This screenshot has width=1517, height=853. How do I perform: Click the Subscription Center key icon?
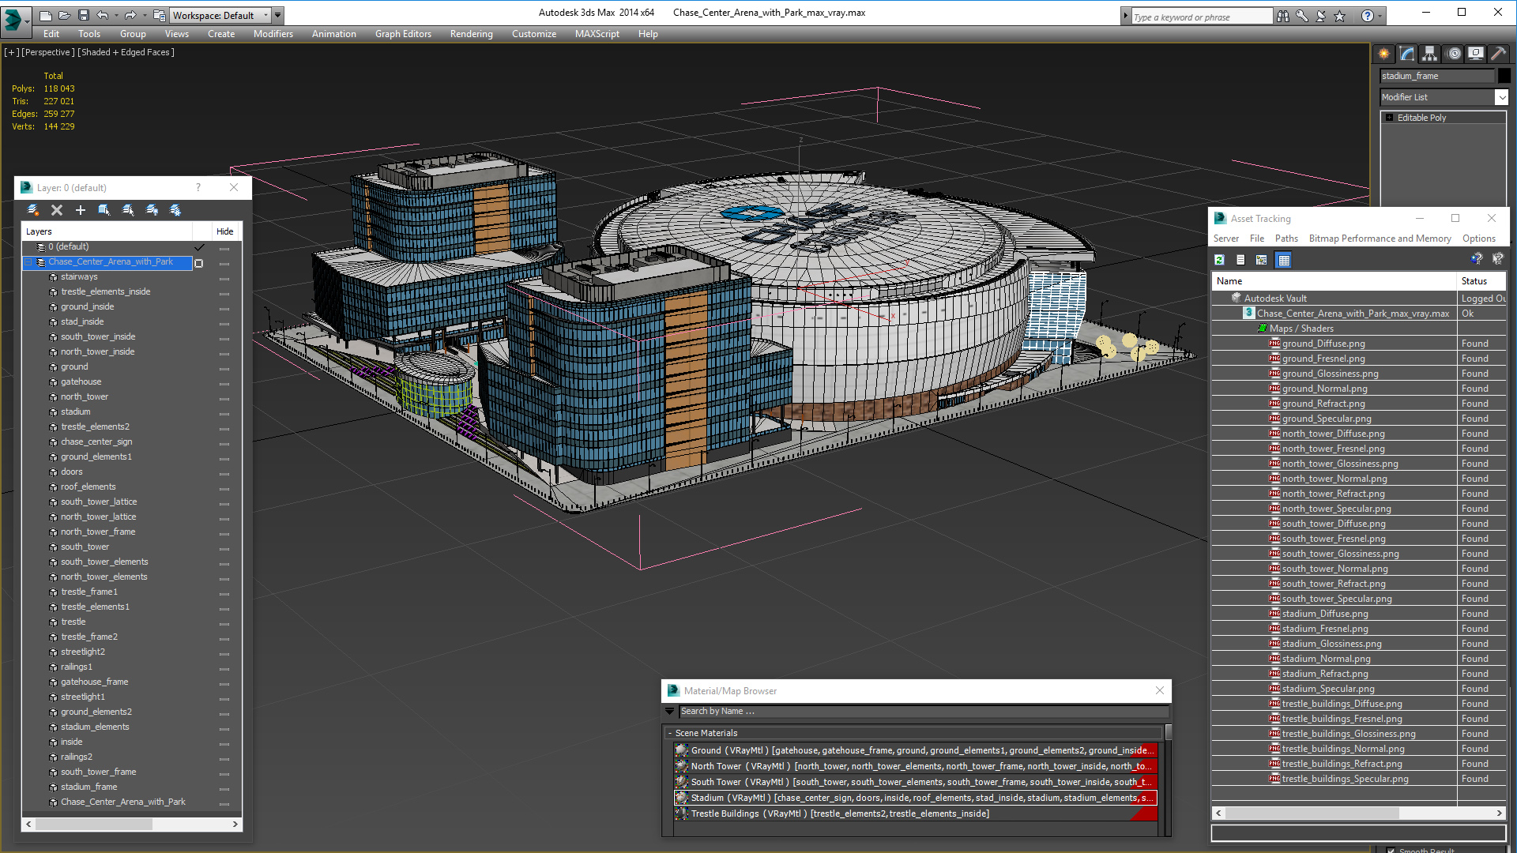(x=1302, y=16)
